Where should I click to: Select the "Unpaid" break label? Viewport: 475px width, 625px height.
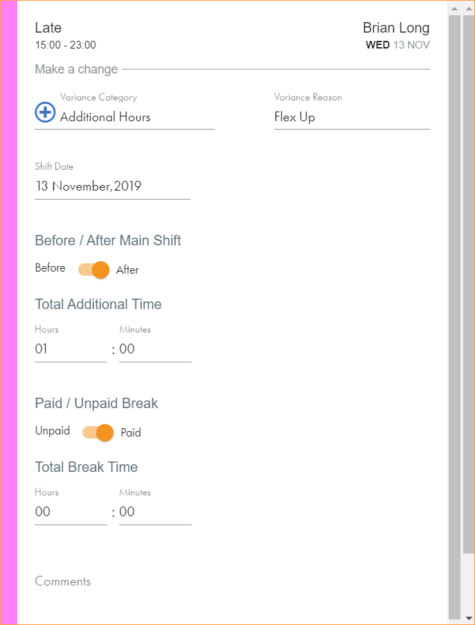click(x=53, y=431)
